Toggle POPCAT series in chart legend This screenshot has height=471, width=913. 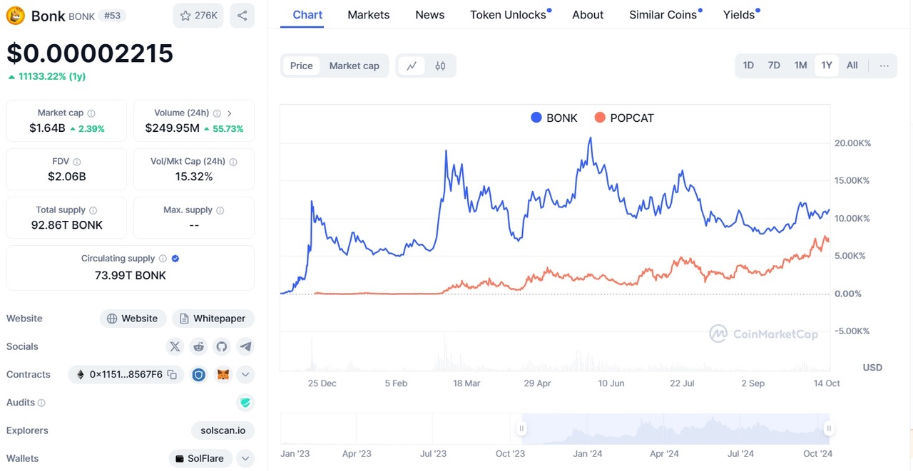pyautogui.click(x=624, y=118)
